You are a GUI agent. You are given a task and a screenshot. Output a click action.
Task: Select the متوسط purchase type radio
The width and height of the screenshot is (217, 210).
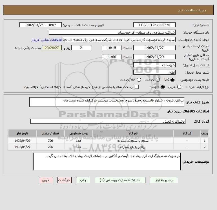pyautogui.click(x=163, y=87)
